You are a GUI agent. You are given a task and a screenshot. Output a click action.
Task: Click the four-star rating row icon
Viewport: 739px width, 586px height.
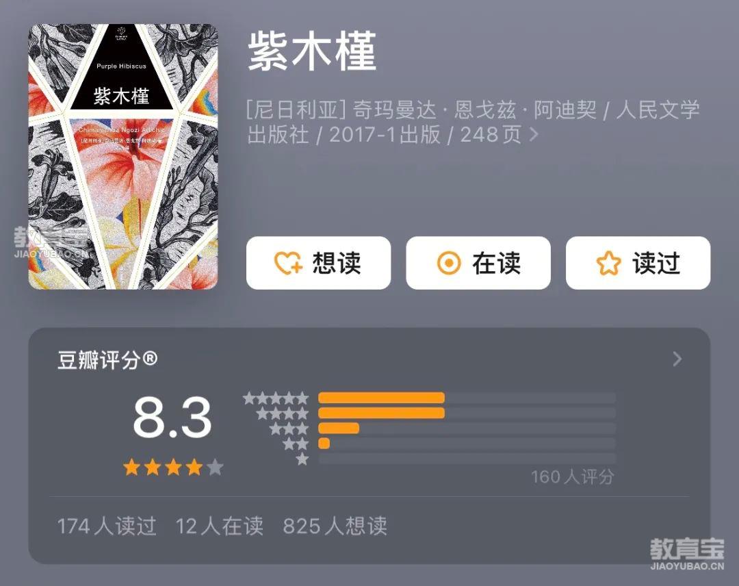click(283, 413)
